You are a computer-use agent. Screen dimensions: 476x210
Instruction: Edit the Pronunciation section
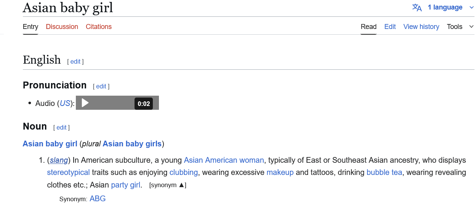(101, 86)
